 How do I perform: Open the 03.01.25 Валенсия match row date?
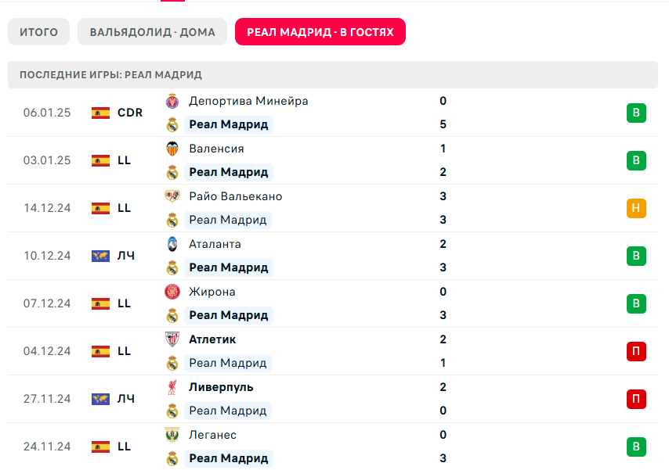pos(47,160)
